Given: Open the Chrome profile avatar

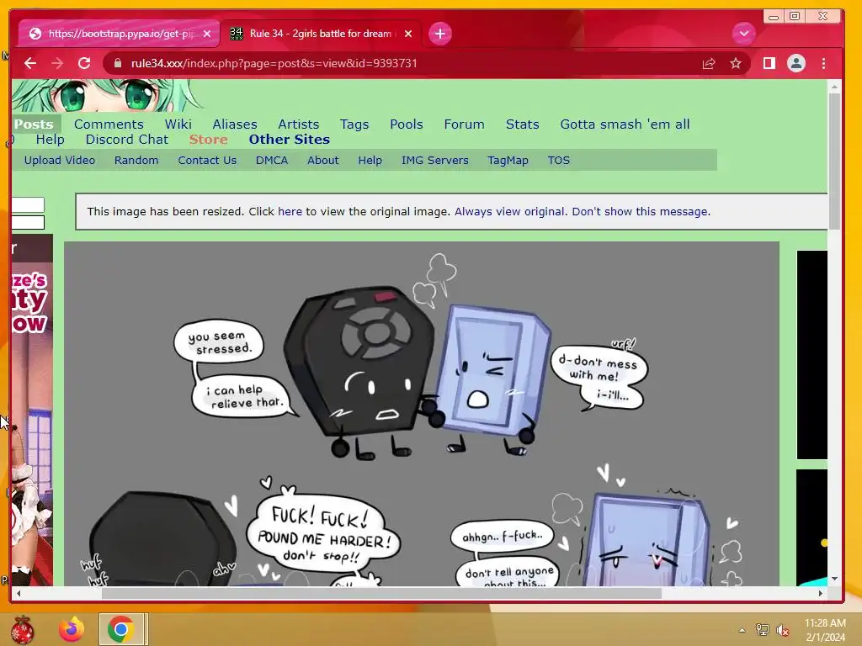Looking at the screenshot, I should (x=796, y=63).
